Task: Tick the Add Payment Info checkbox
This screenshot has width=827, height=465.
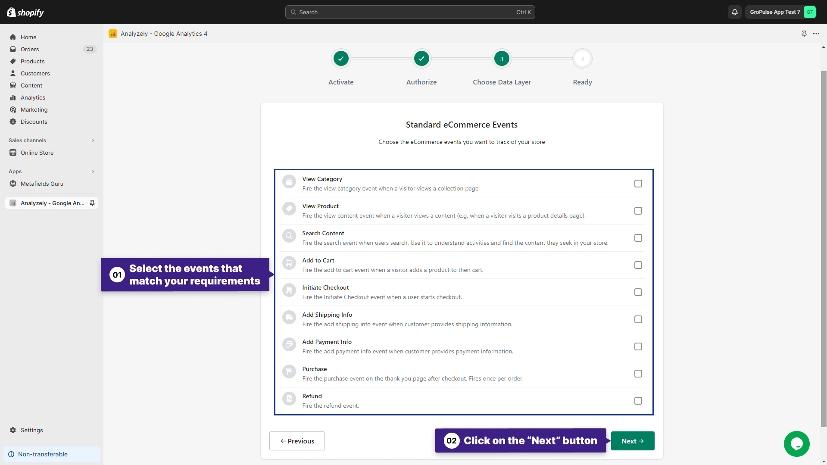Action: point(638,346)
